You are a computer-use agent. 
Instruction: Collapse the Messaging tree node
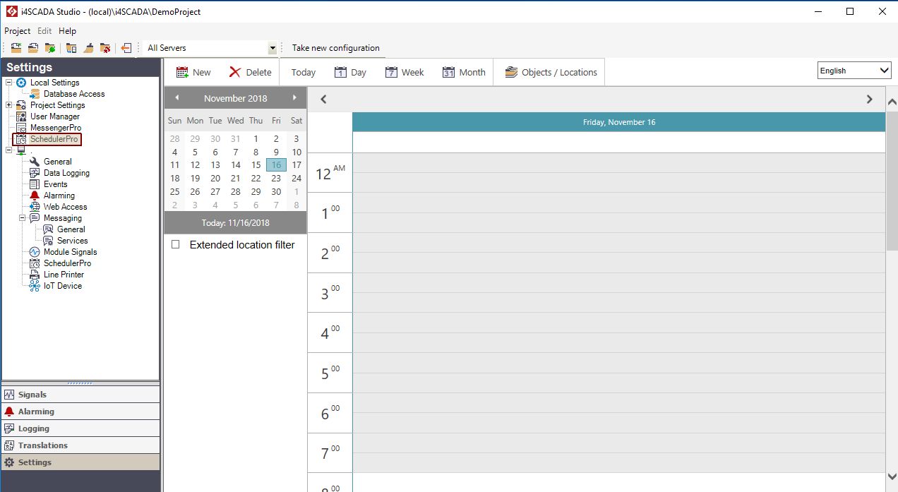tap(23, 218)
